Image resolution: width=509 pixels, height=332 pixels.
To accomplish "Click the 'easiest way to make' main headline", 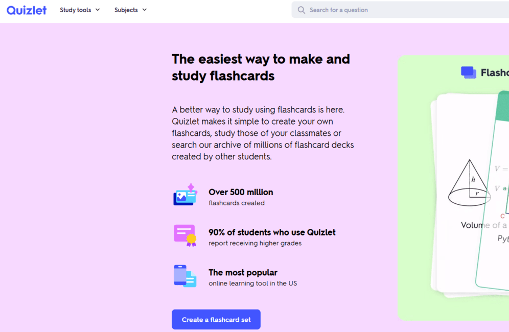I will [261, 67].
